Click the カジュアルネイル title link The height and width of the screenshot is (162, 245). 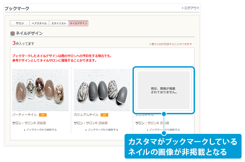[x=86, y=115]
